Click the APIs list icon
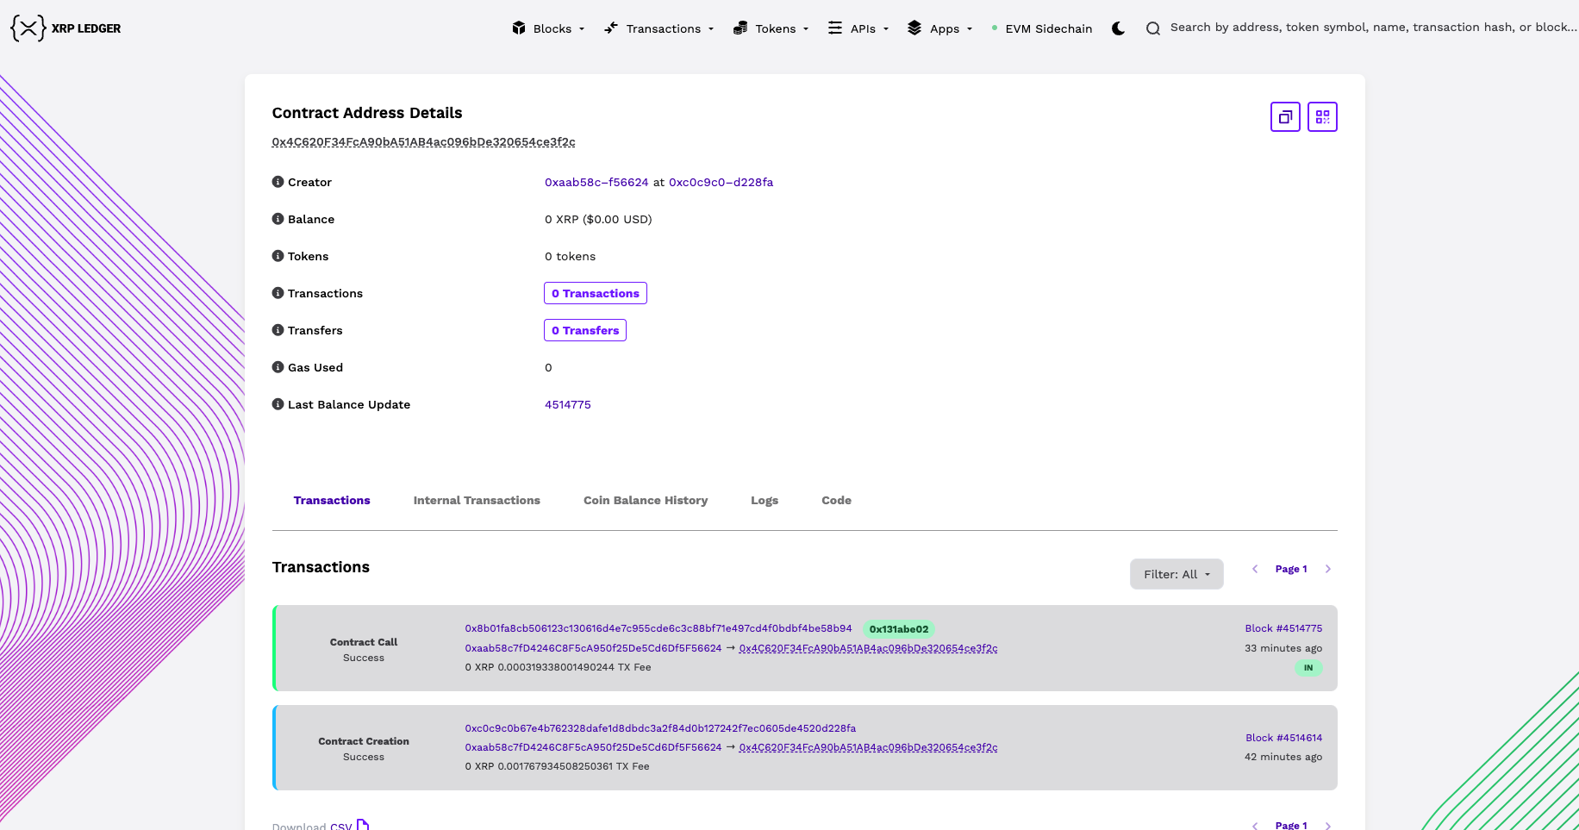 (x=835, y=28)
